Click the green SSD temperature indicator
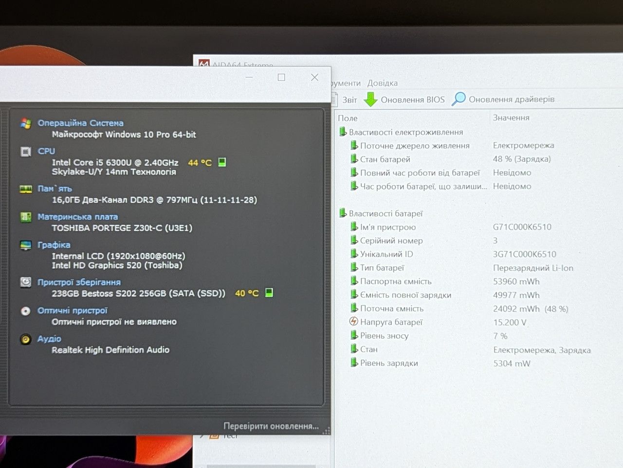This screenshot has width=623, height=468. coord(269,293)
